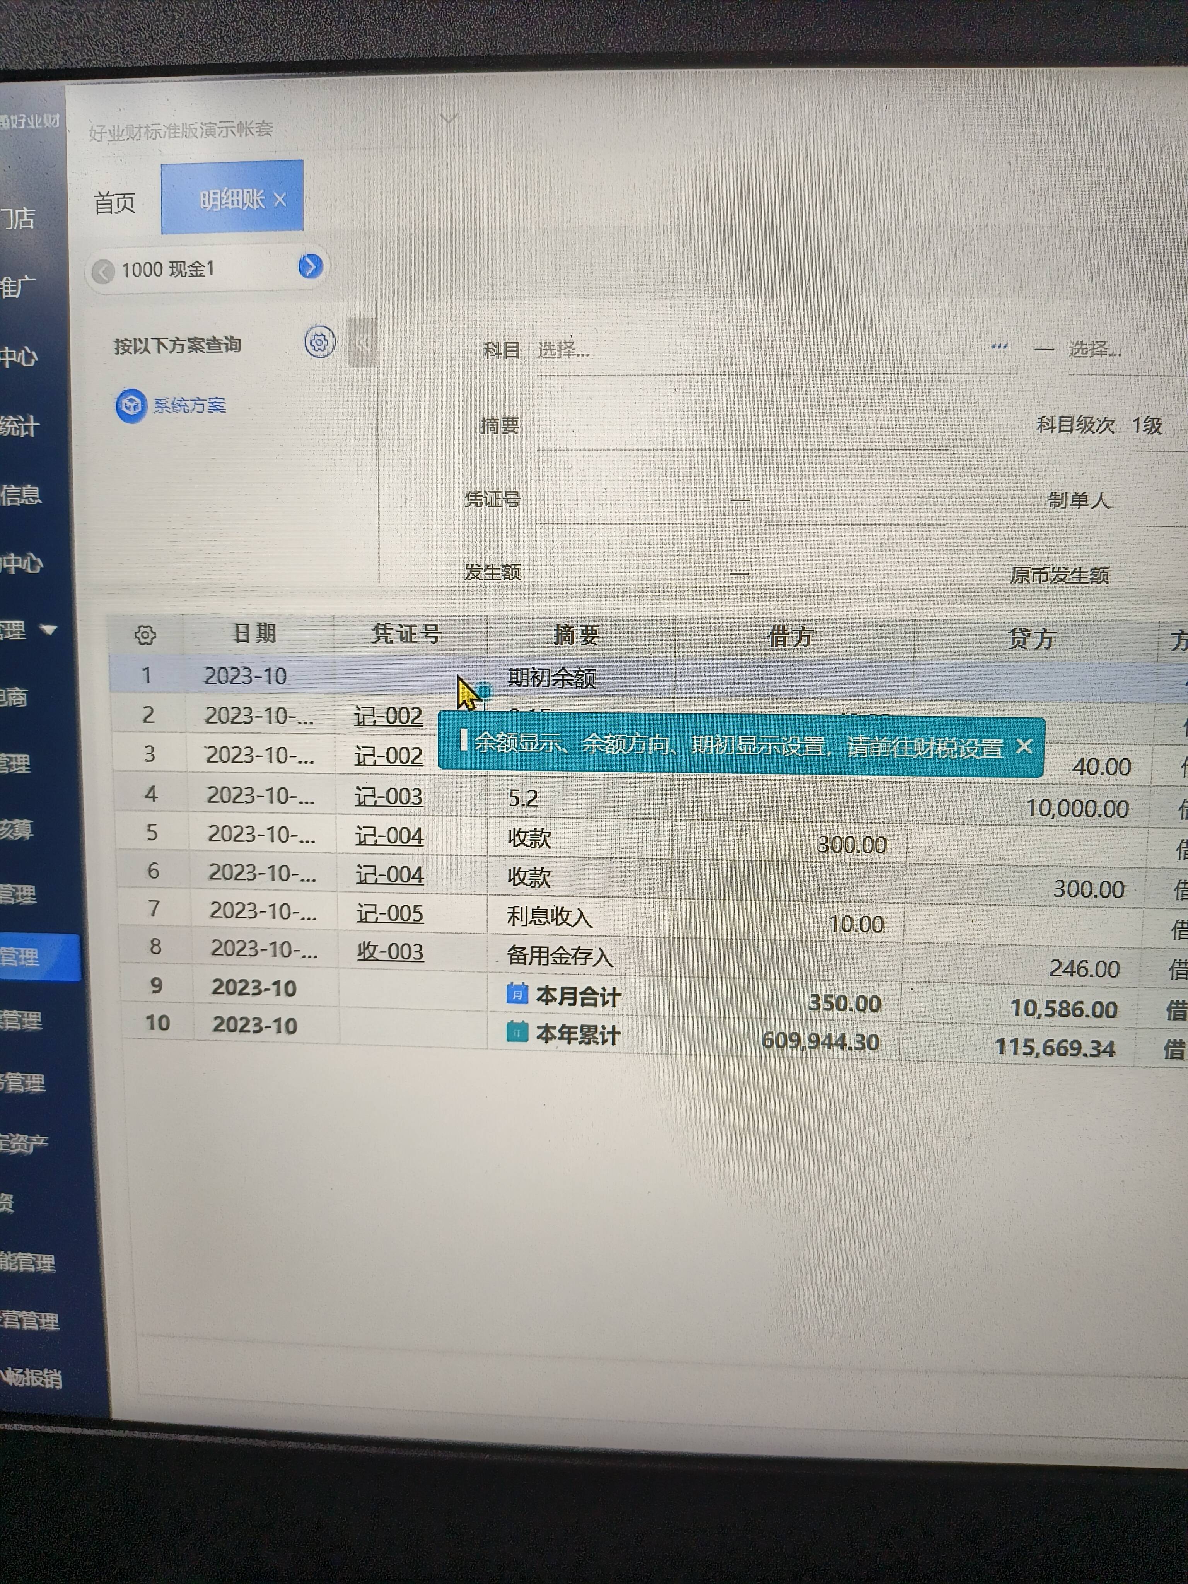Dismiss the teal tooltip notification
The image size is (1188, 1584).
1024,746
